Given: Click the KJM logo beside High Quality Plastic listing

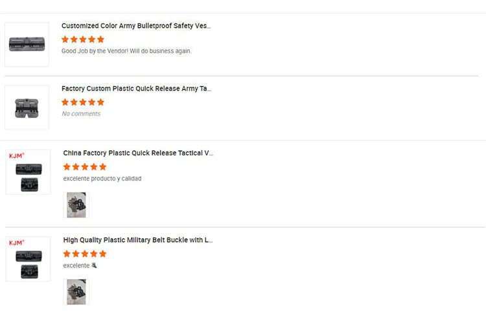Looking at the screenshot, I should tap(16, 243).
